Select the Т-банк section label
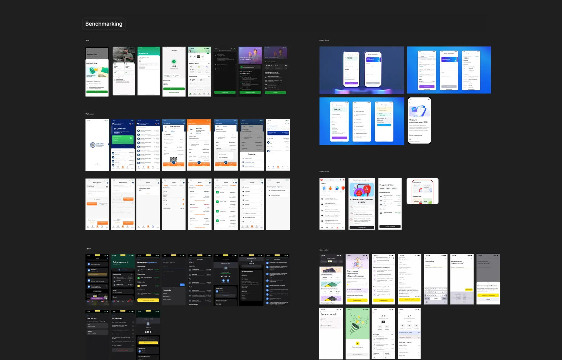Image resolution: width=562 pixels, height=360 pixels. click(x=88, y=249)
